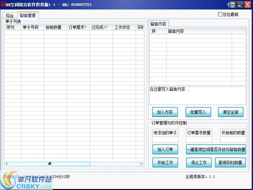Viewport: 253px width, 190px height.
Task: Click the app icon in title bar
Action: tap(3, 4)
